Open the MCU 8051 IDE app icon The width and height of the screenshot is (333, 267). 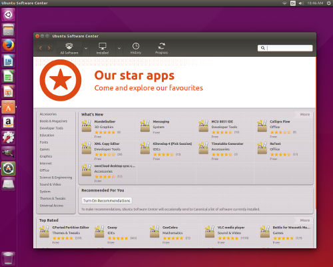[204, 126]
